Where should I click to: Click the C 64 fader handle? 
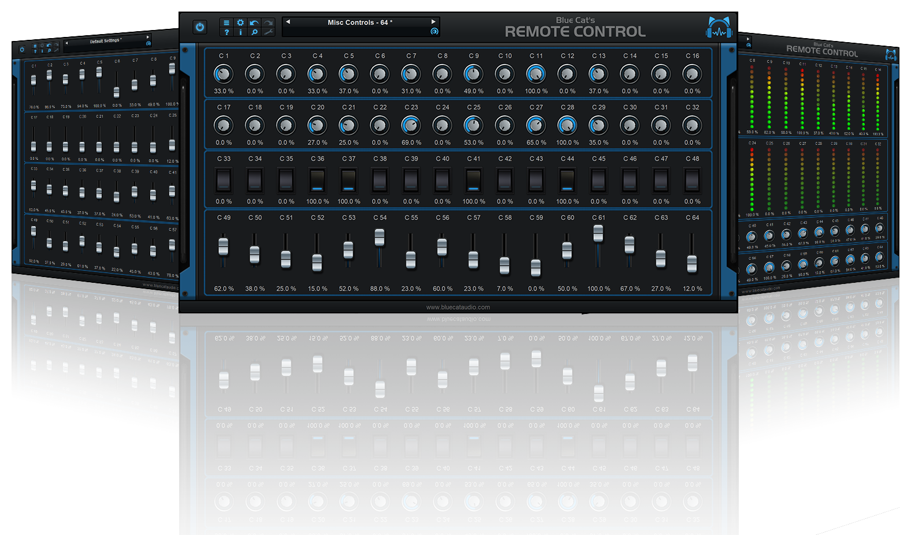coord(692,264)
